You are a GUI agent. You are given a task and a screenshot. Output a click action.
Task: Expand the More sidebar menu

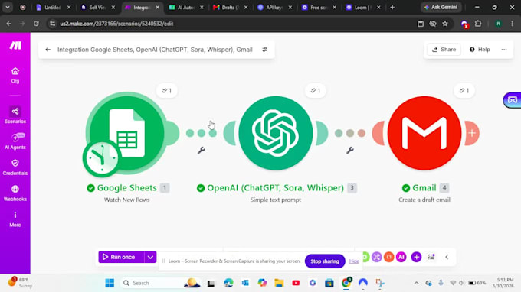point(15,219)
